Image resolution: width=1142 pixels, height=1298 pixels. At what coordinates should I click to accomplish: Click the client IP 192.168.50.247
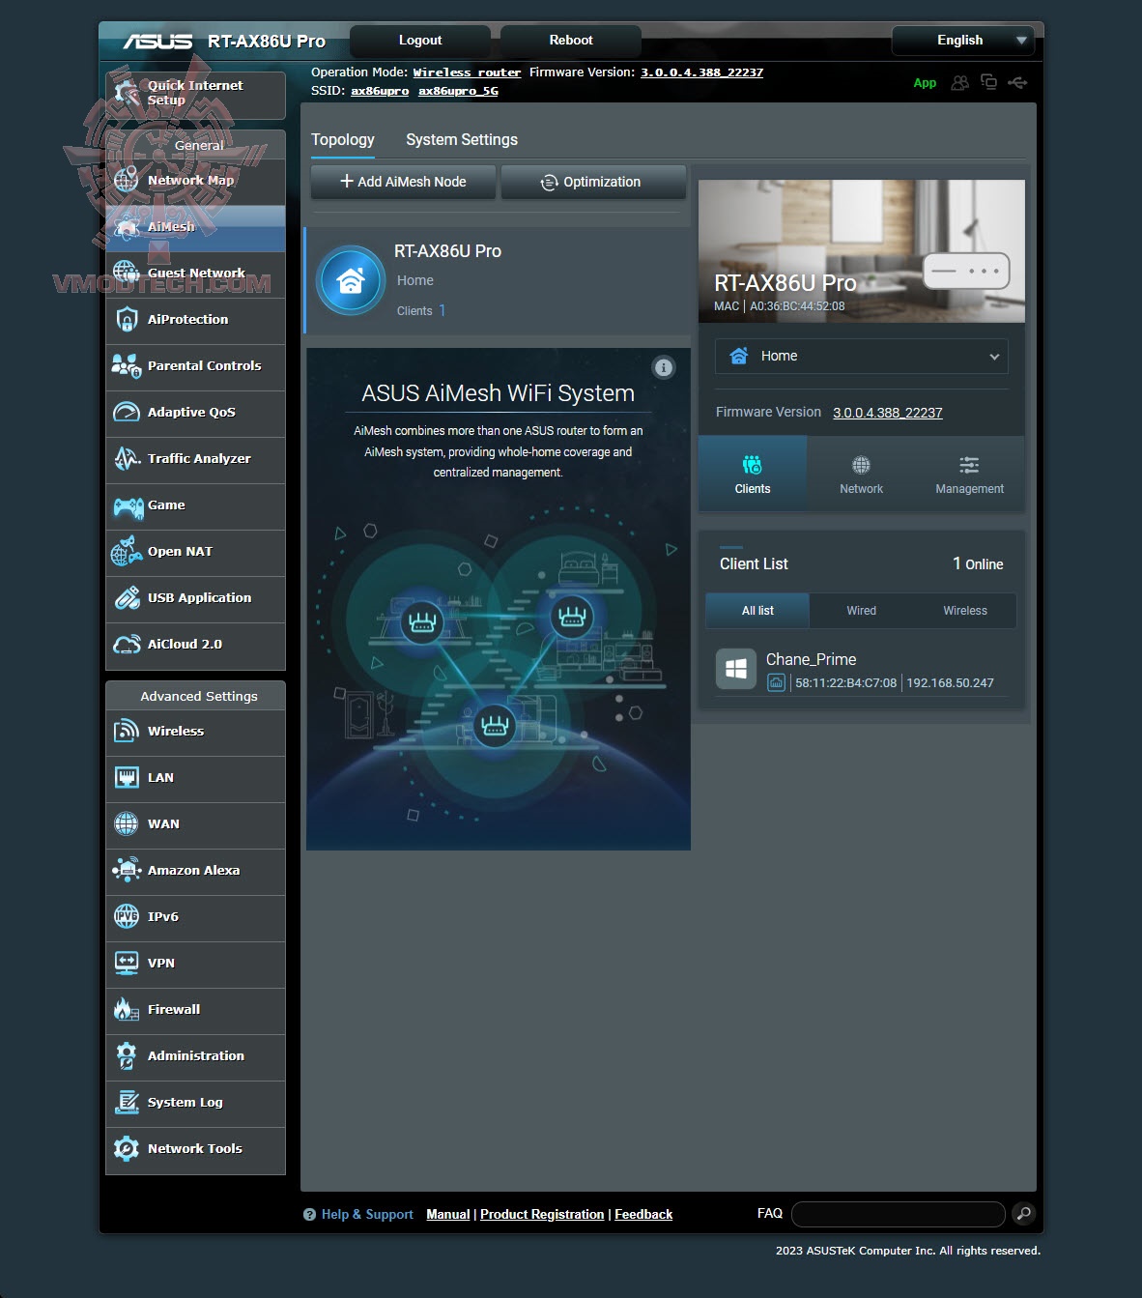tap(950, 683)
